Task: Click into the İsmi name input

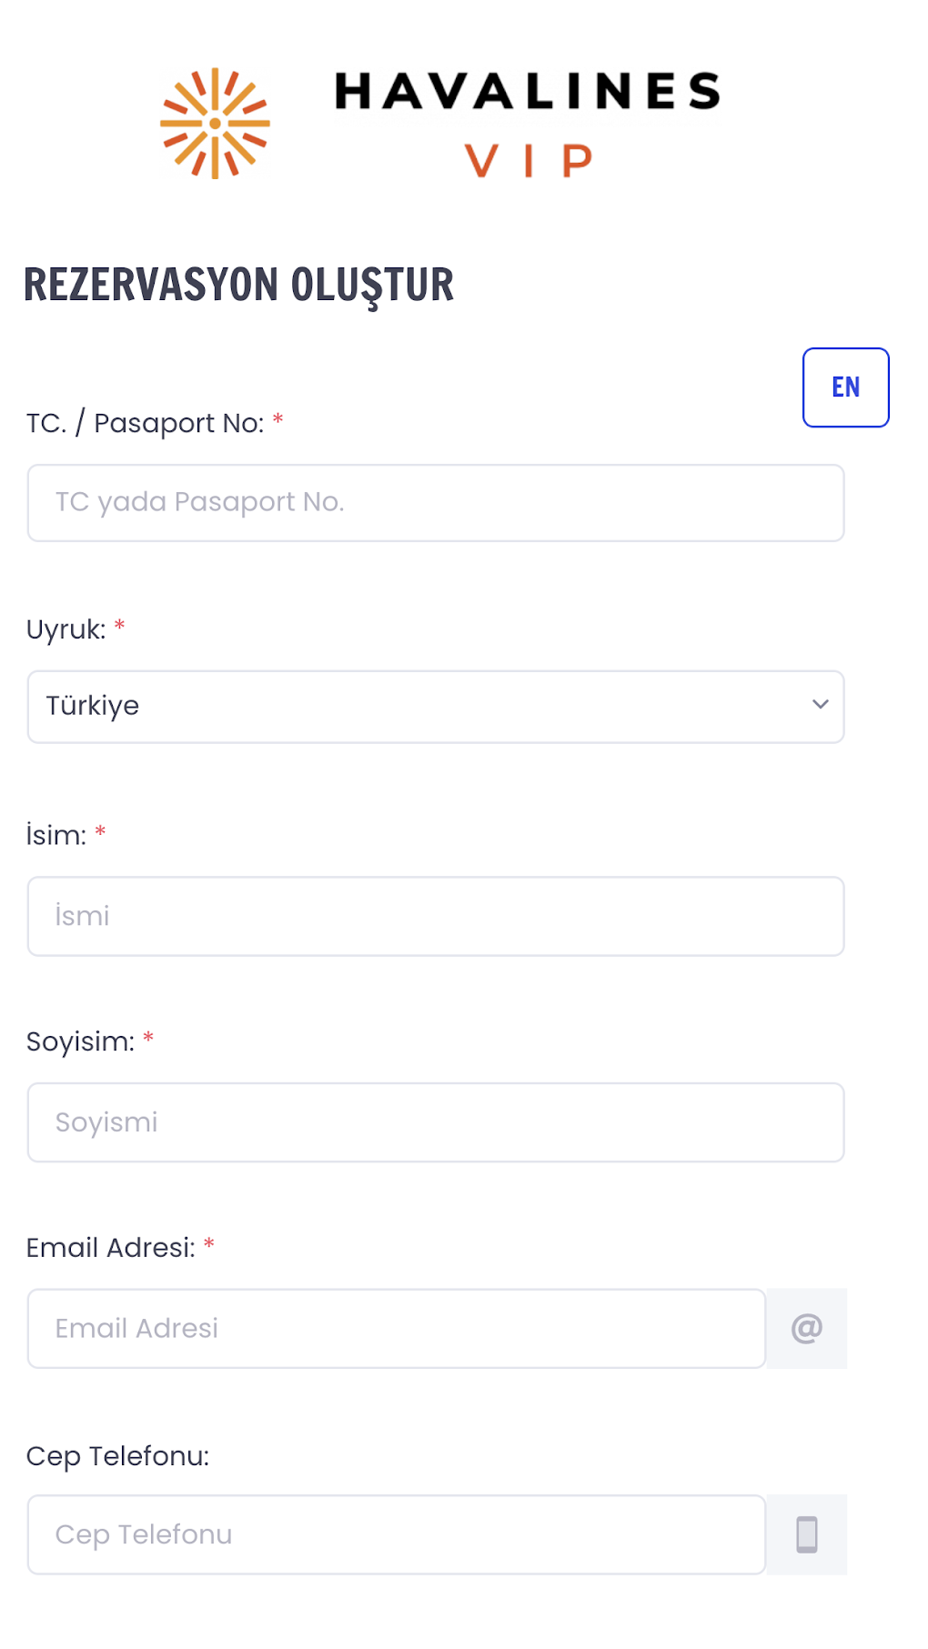Action: click(435, 916)
